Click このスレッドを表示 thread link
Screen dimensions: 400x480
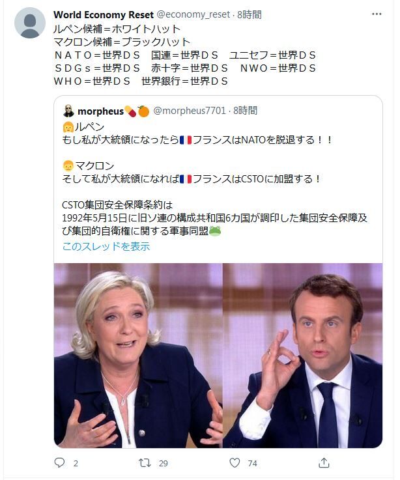[x=106, y=246]
